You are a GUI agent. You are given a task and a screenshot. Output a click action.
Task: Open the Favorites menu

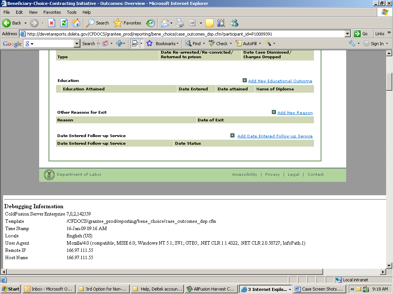(x=52, y=12)
